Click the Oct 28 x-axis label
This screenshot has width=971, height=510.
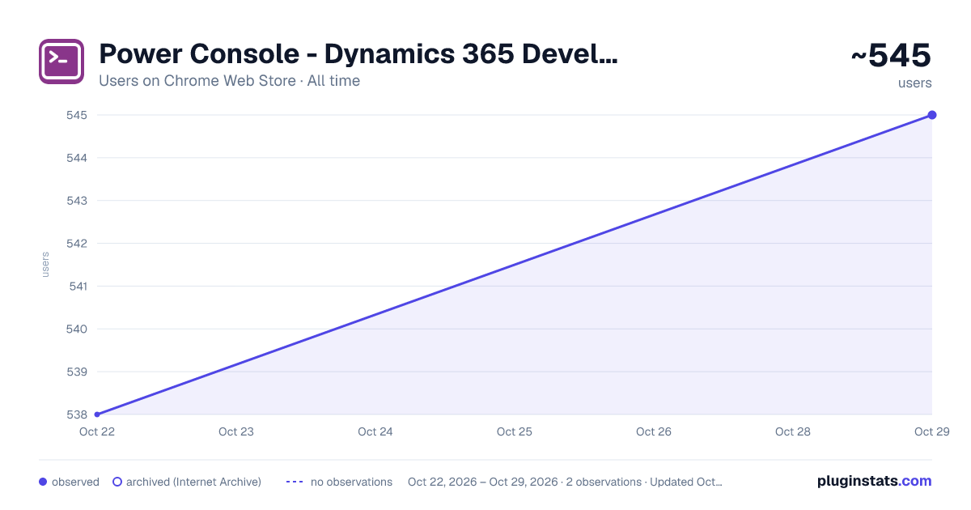pyautogui.click(x=793, y=431)
